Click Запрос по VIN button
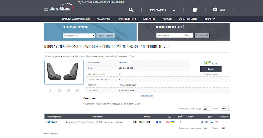This screenshot has width=263, height=138. click(202, 36)
